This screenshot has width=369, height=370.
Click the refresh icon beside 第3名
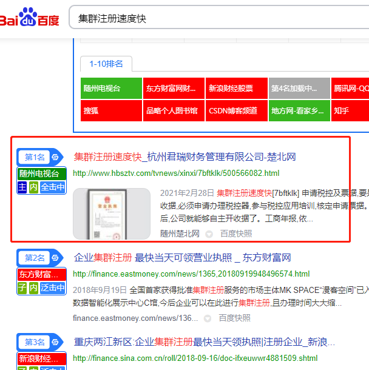pos(55,342)
